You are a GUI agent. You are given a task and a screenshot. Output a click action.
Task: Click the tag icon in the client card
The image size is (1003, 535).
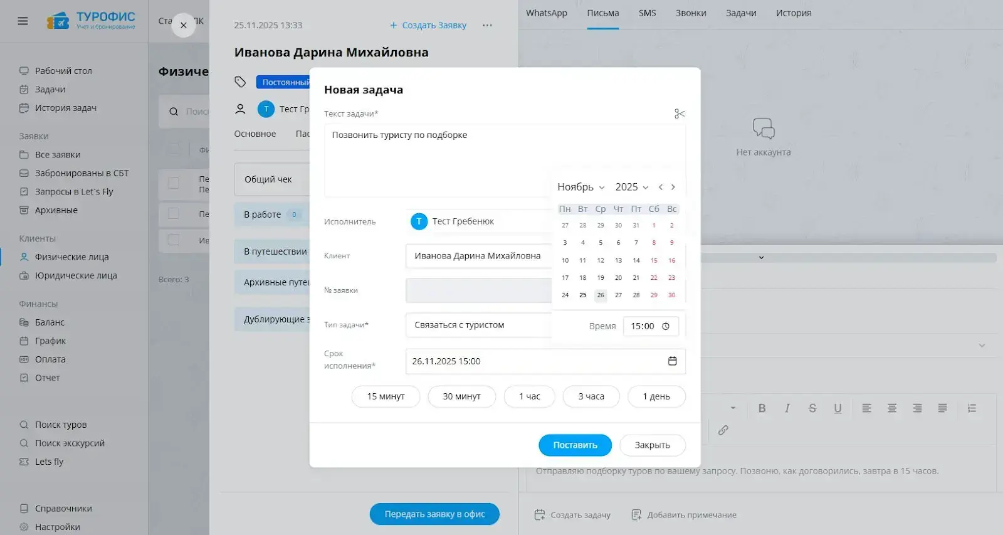pos(240,82)
